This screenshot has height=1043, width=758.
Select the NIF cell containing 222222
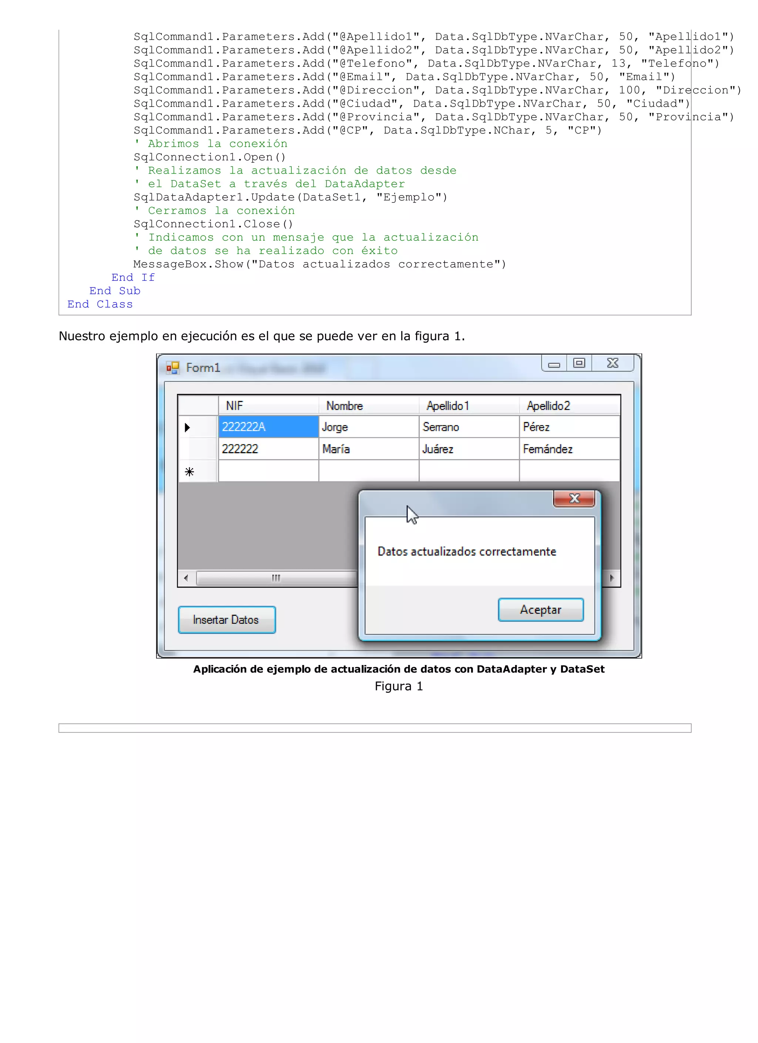[268, 449]
